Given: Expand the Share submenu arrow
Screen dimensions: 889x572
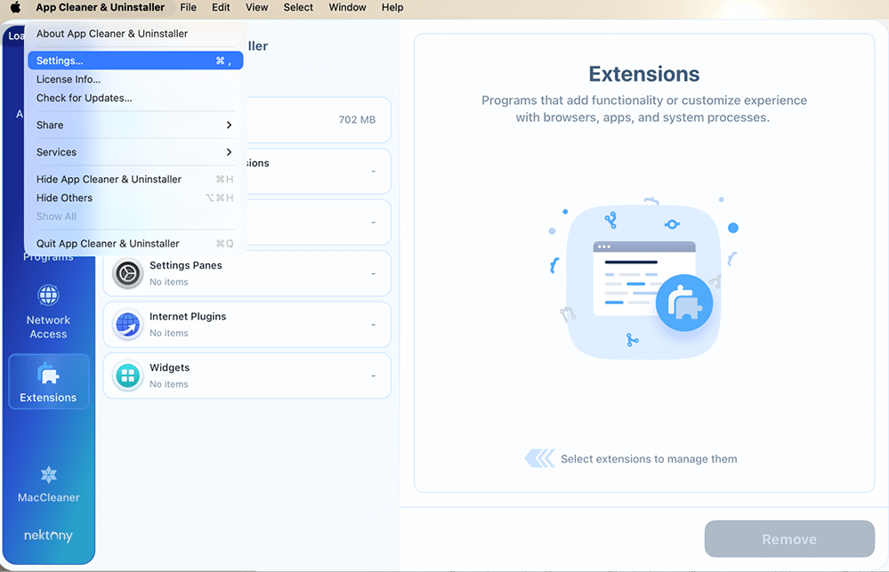Looking at the screenshot, I should pyautogui.click(x=229, y=125).
